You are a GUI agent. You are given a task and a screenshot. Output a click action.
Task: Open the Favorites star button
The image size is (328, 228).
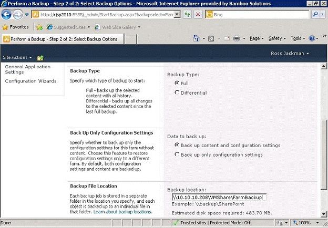point(15,27)
